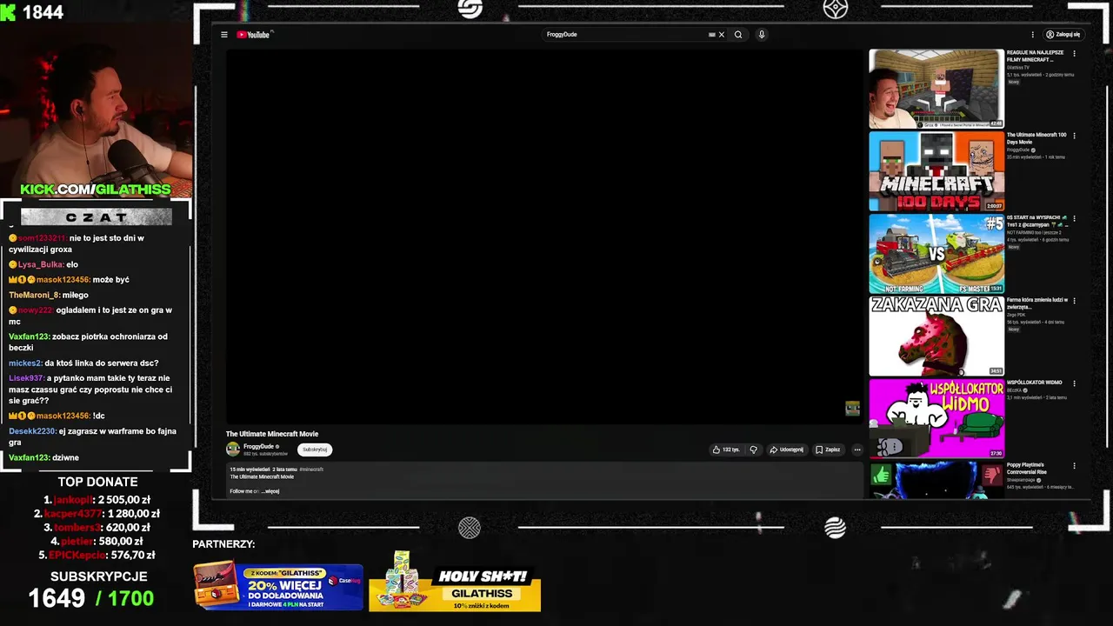
Task: Start voice search with microphone icon
Action: click(x=762, y=35)
